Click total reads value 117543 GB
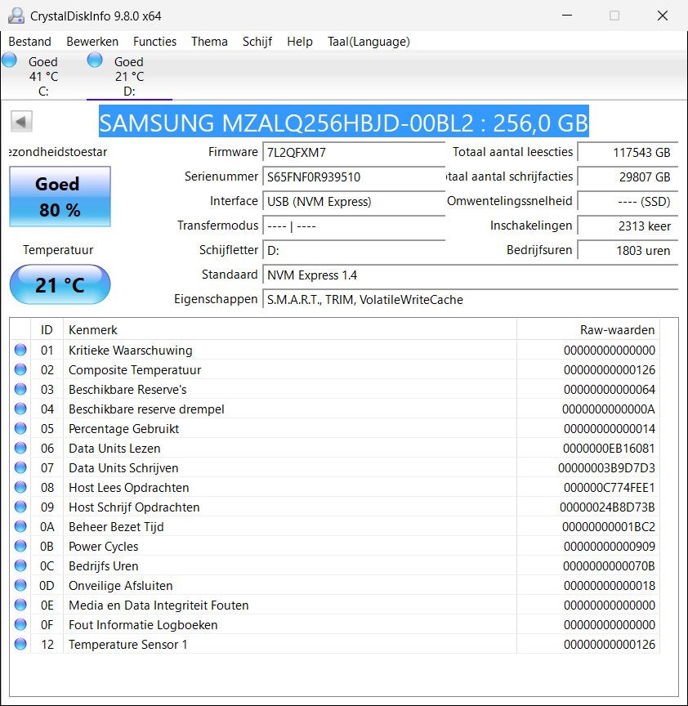Screen dimensions: 688x706 point(628,152)
